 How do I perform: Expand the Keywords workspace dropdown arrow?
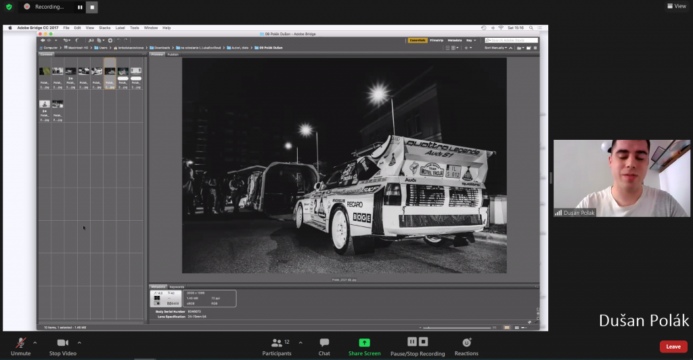point(474,40)
